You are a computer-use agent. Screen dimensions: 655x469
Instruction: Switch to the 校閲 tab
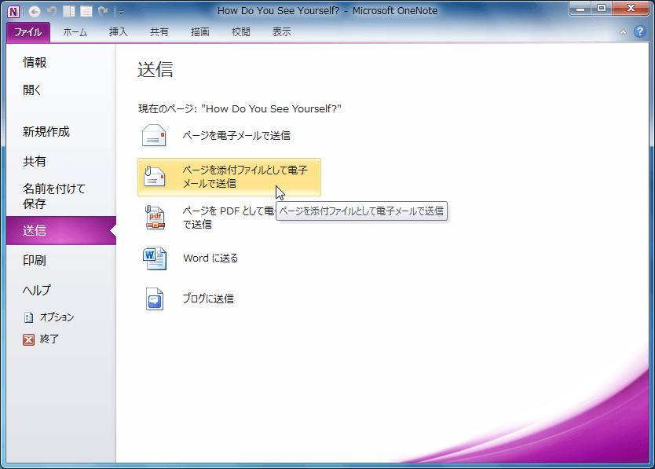[241, 32]
